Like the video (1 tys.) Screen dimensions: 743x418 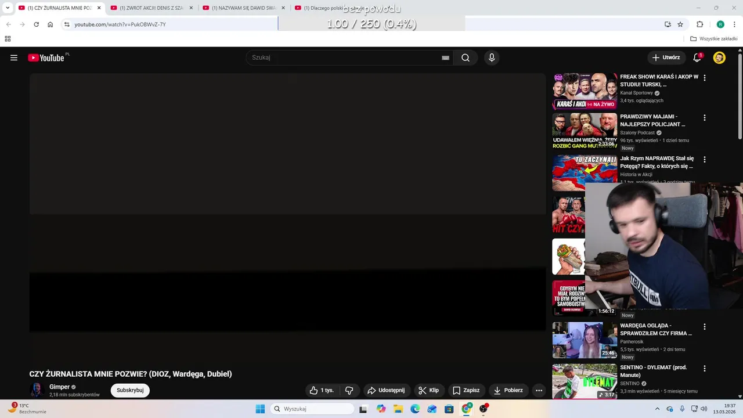[321, 390]
